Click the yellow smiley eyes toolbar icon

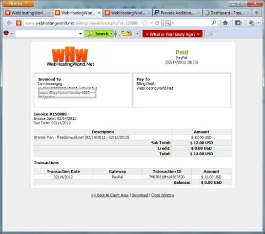point(125,33)
